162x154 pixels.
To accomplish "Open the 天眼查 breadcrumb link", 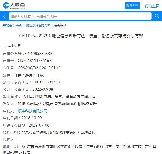I will (x=8, y=26).
